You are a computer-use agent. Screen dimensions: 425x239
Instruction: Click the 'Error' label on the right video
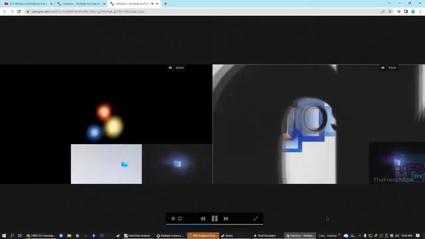(x=392, y=68)
